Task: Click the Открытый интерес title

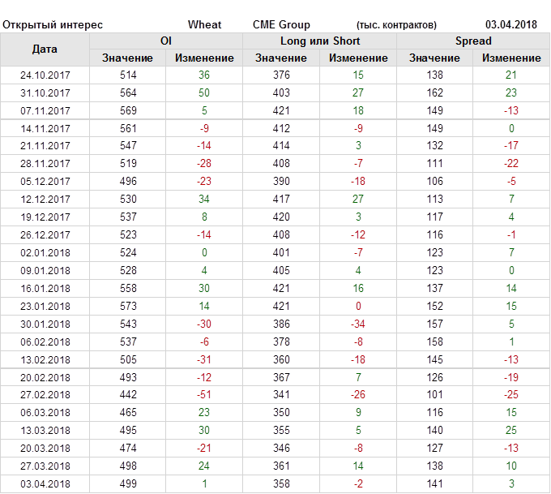Action: 53,25
